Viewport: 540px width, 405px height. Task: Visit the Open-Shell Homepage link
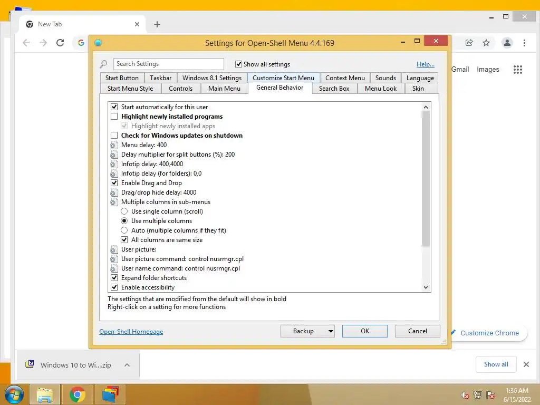[131, 331]
